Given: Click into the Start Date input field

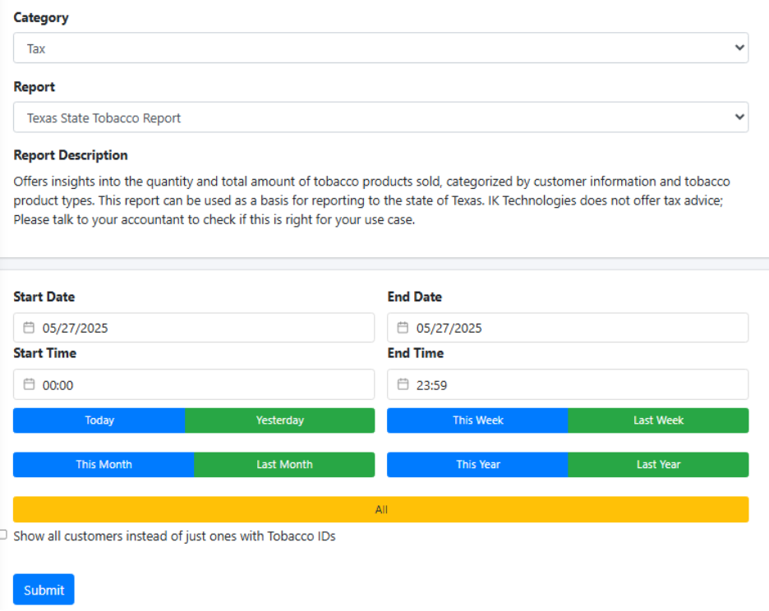Looking at the screenshot, I should (x=205, y=328).
